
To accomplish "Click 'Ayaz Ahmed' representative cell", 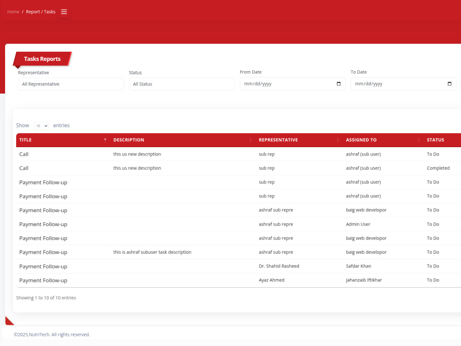I will [x=272, y=280].
